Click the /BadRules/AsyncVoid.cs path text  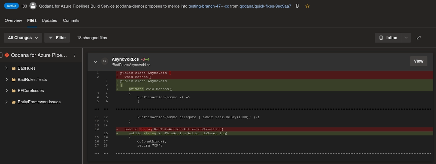[x=131, y=65]
